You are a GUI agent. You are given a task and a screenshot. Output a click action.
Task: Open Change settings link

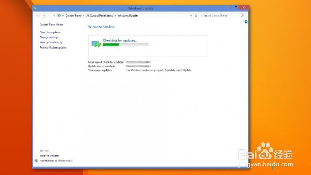click(49, 37)
